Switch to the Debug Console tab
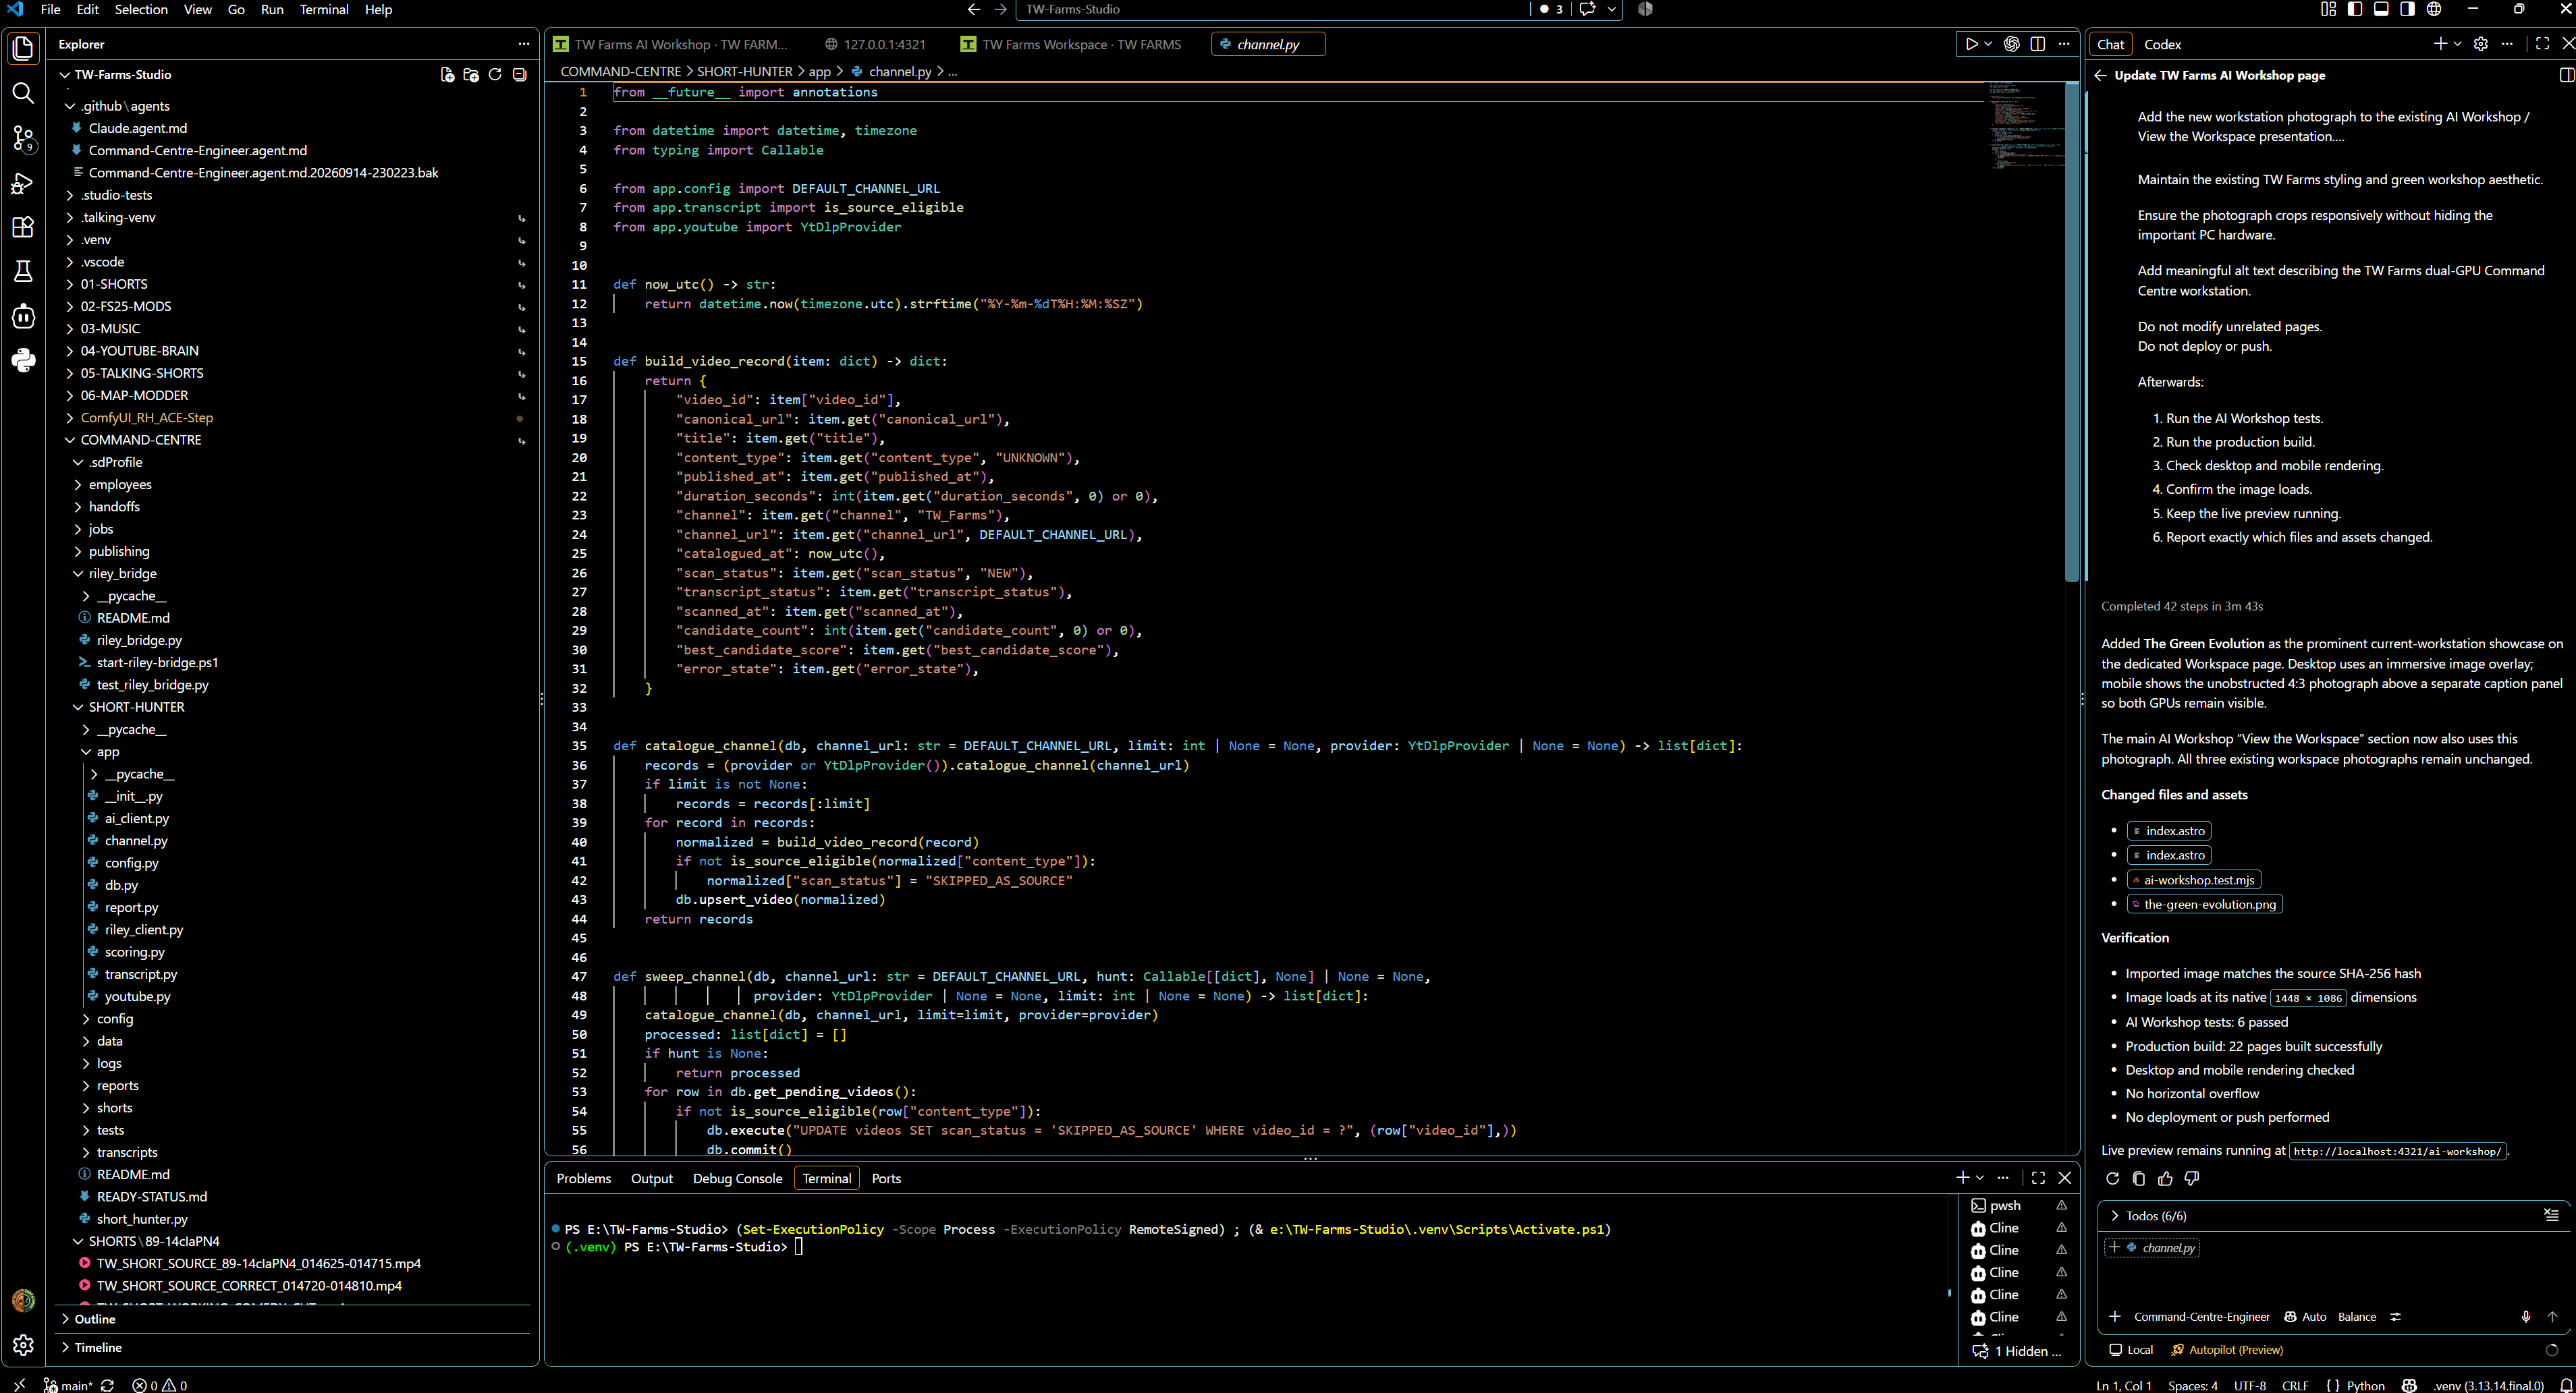This screenshot has width=2576, height=1393. pyautogui.click(x=737, y=1179)
